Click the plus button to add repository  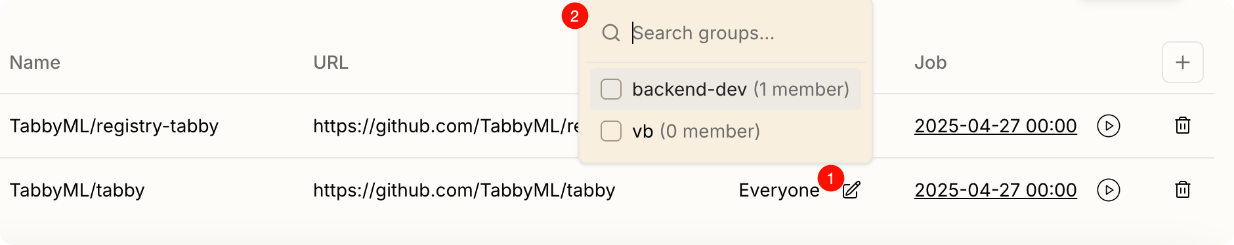click(x=1183, y=62)
